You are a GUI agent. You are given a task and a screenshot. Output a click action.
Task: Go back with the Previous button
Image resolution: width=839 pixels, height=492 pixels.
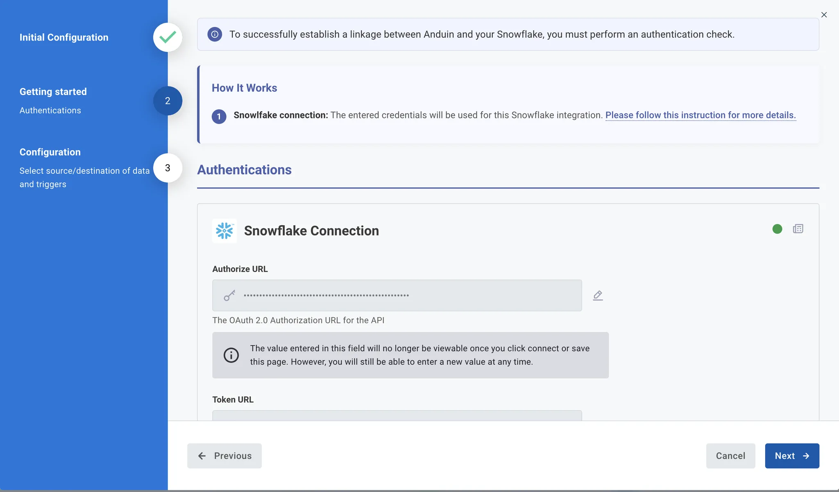tap(224, 456)
